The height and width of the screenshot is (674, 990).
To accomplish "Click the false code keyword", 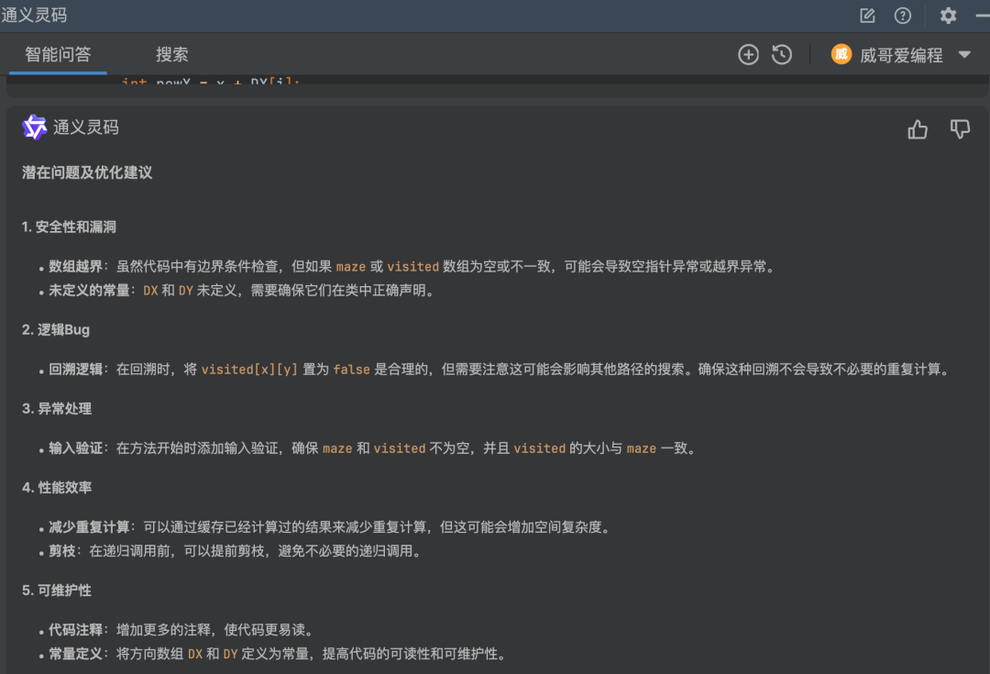I will pyautogui.click(x=352, y=370).
